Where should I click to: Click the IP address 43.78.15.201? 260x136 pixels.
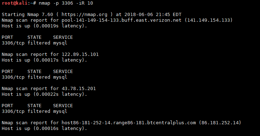79,89
